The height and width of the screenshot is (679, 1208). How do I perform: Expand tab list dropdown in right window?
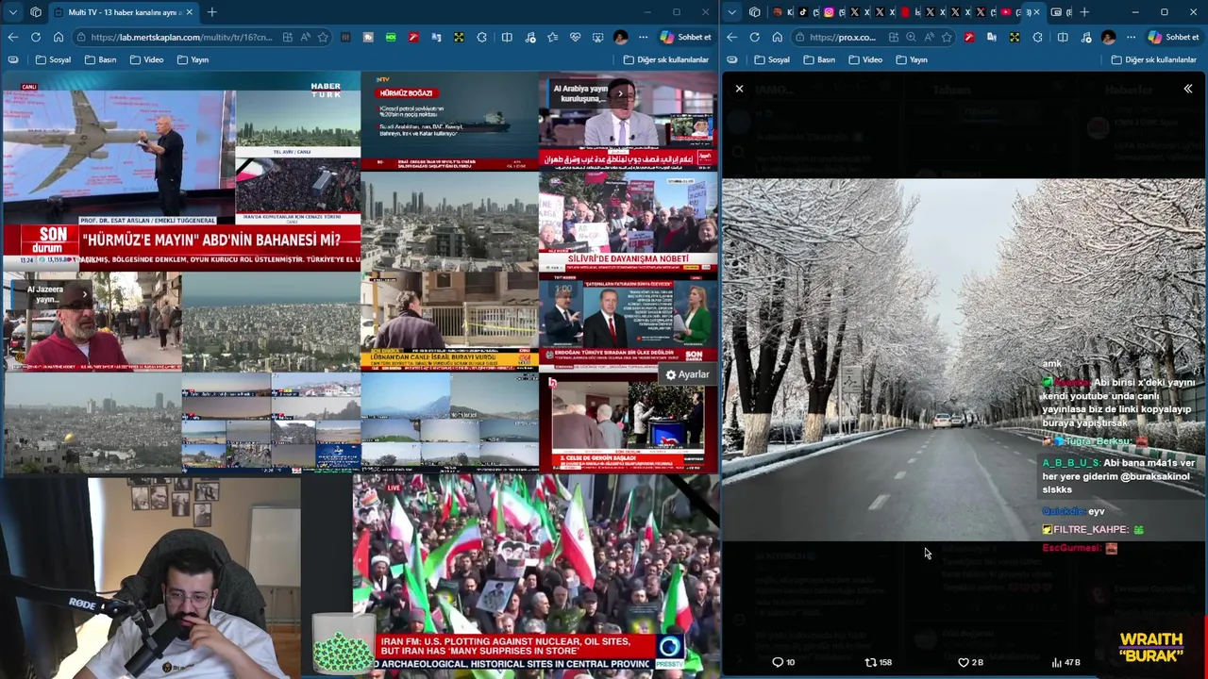click(x=731, y=12)
